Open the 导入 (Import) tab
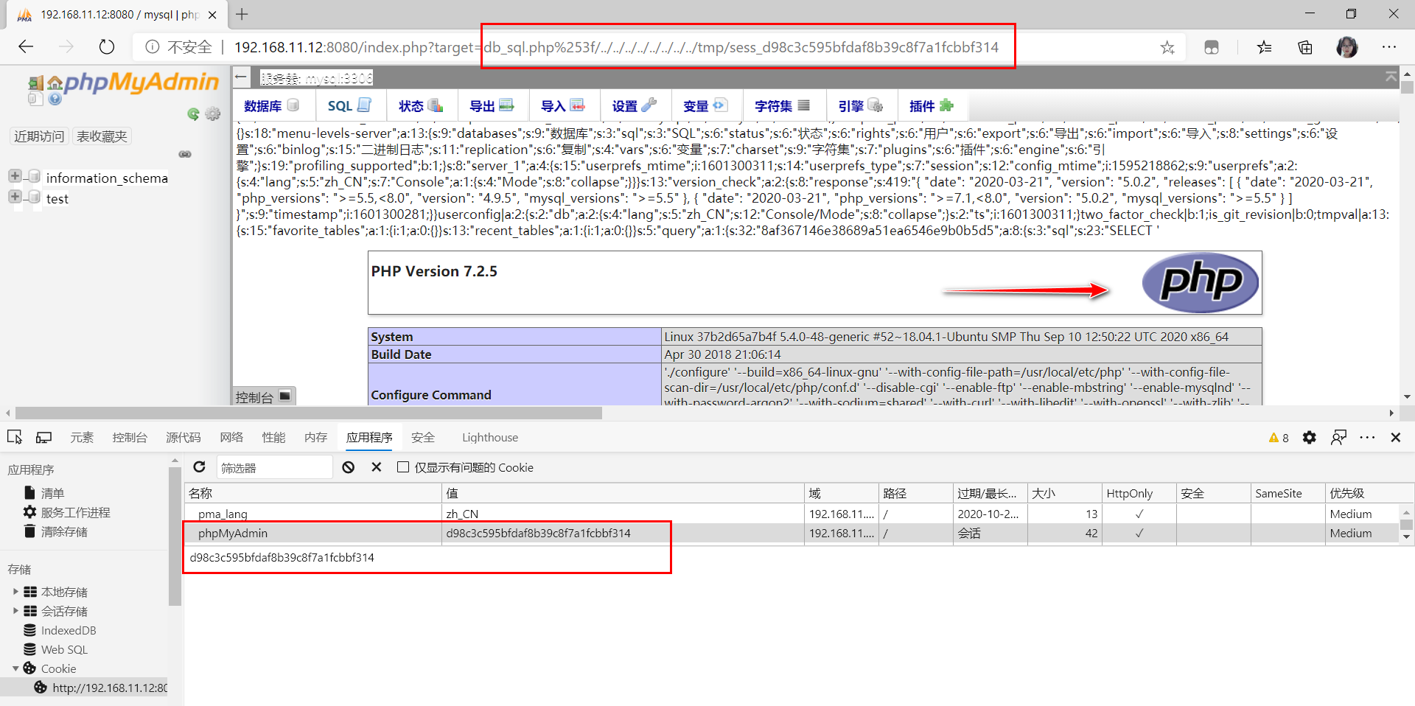The height and width of the screenshot is (706, 1415). (563, 106)
